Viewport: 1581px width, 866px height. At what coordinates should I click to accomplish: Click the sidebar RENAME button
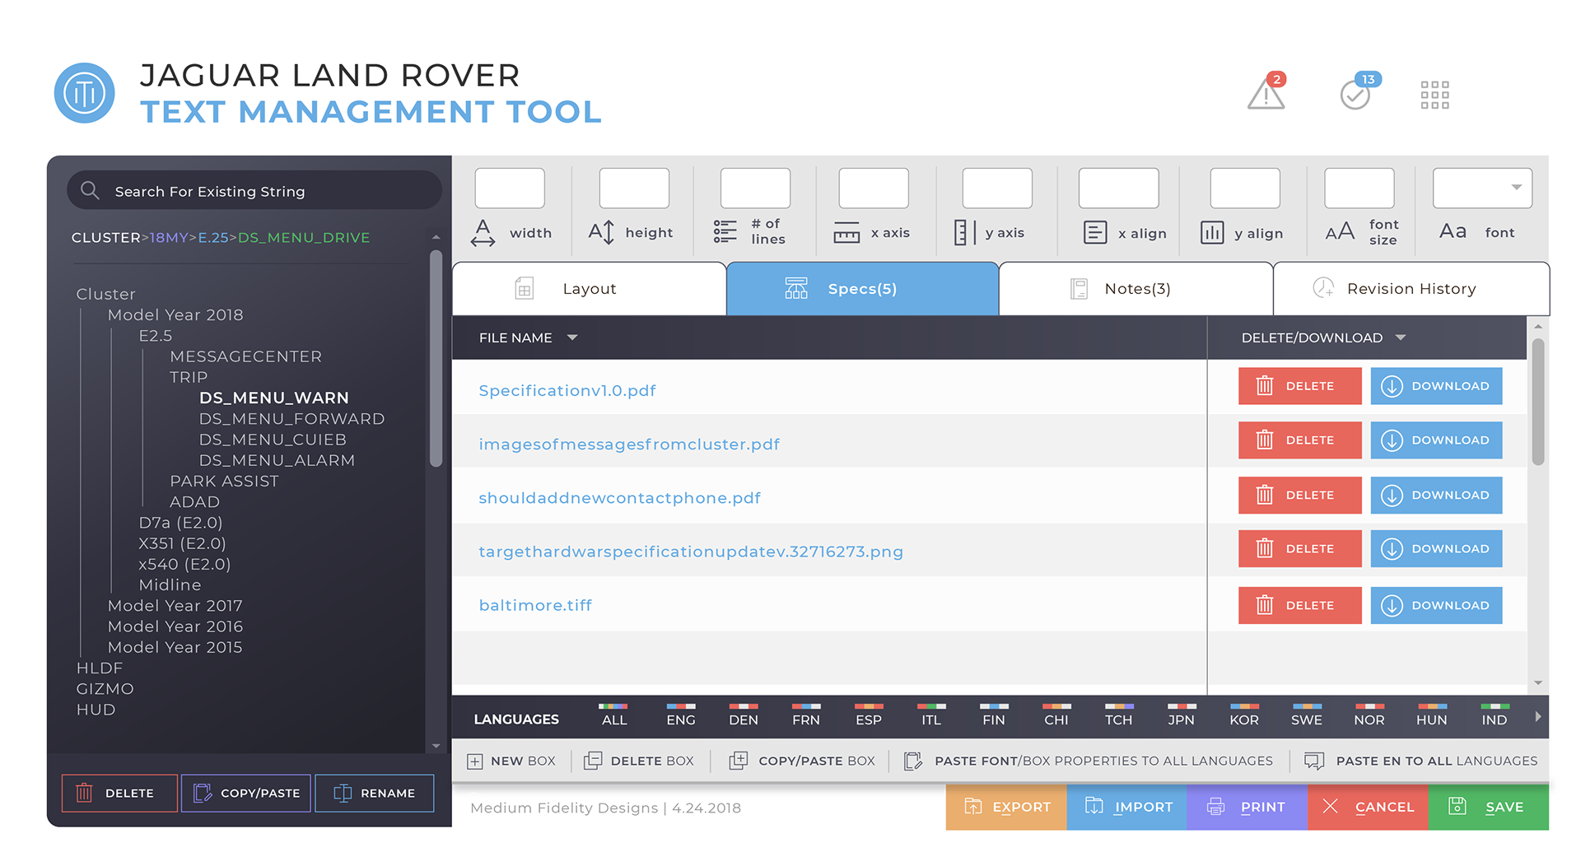[x=375, y=793]
